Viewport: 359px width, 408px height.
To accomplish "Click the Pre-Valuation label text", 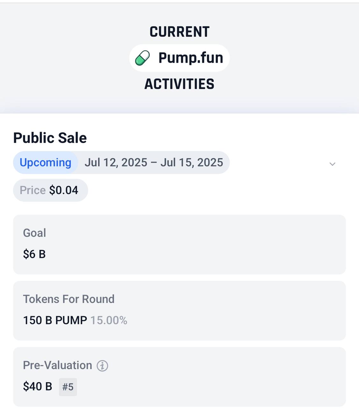I will pos(58,365).
